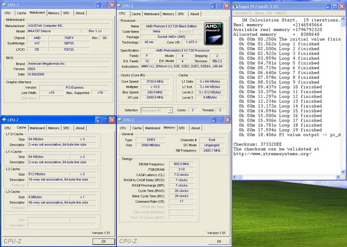Viewport: 347px width, 247px height.
Task: Open SPD tab in bottom-left Cache window
Action: tap(66, 128)
